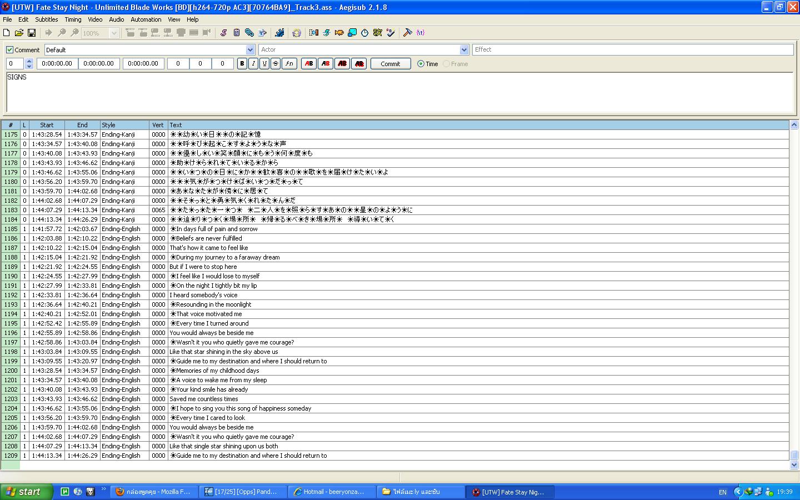800x500 pixels.
Task: Open the Options hammer icon
Action: tap(407, 33)
